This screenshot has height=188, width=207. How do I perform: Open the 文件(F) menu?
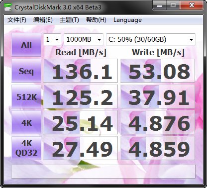[17, 20]
